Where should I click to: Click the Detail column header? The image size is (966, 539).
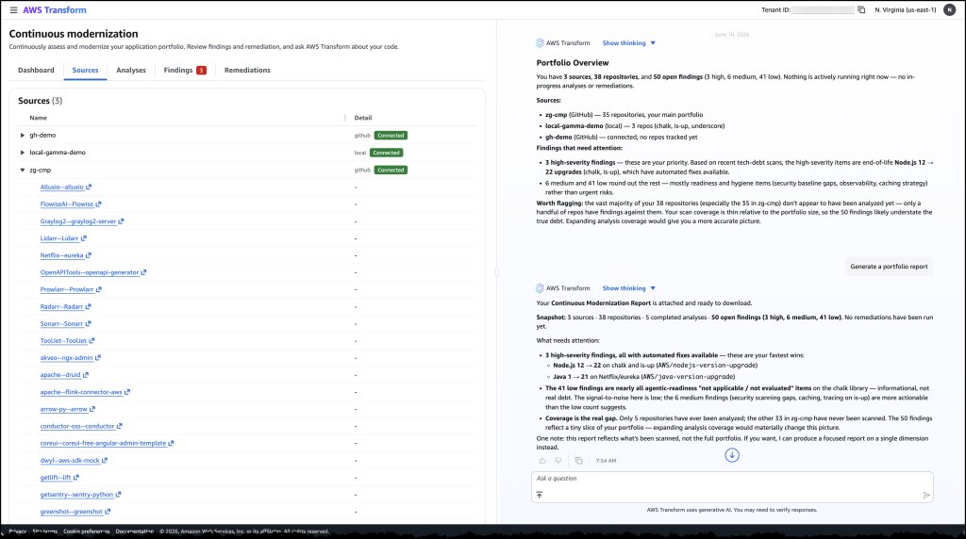[x=363, y=118]
